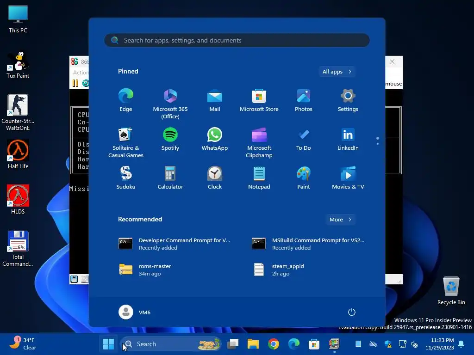This screenshot has width=474, height=355.
Task: Open the Mail app
Action: [215, 100]
